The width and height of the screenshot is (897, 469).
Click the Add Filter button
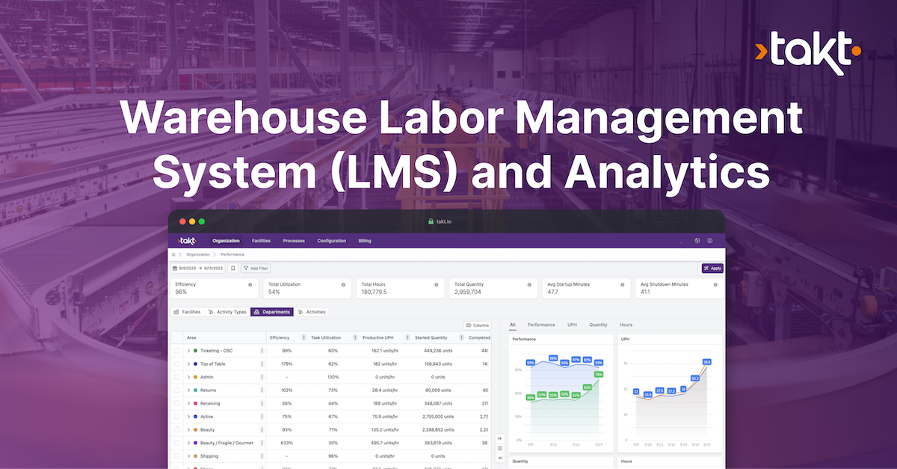click(256, 269)
